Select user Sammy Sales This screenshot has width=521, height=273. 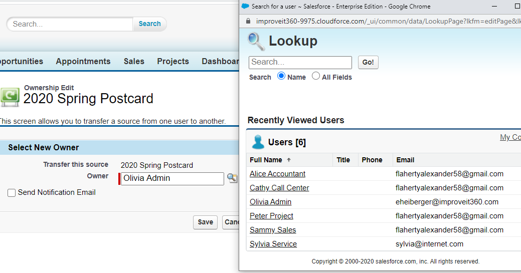(x=273, y=229)
